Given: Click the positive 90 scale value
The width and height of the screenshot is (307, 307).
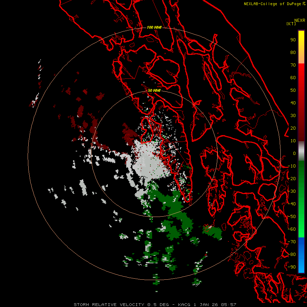Looking at the screenshot, I should coord(293,40).
